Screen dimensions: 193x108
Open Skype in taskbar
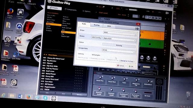[x=46, y=98]
